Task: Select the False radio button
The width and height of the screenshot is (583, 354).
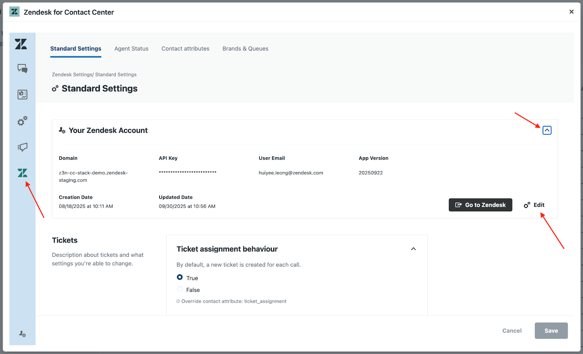Action: 180,289
